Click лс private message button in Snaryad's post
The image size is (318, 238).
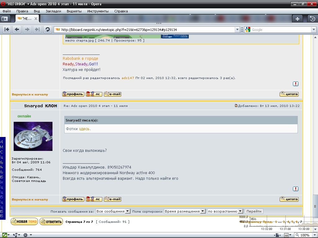click(x=94, y=199)
